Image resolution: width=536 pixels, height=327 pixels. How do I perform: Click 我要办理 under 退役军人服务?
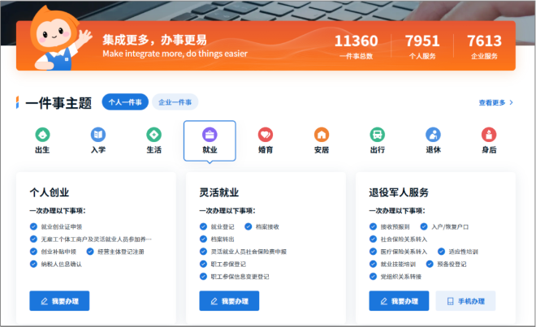pos(399,301)
